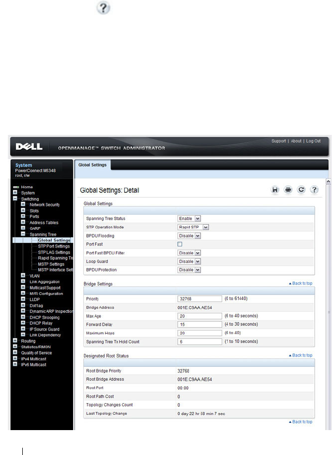Click the scrollbar up arrow

click(328, 182)
